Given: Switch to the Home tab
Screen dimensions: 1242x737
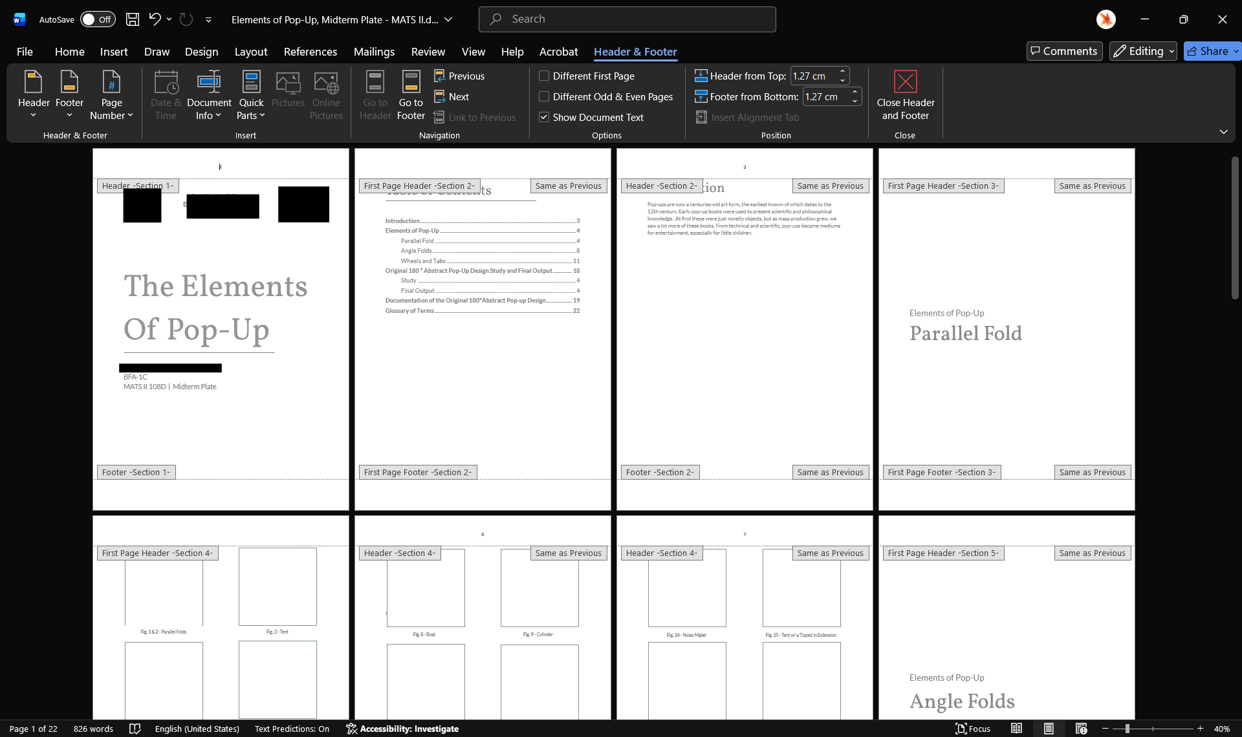Looking at the screenshot, I should (69, 52).
